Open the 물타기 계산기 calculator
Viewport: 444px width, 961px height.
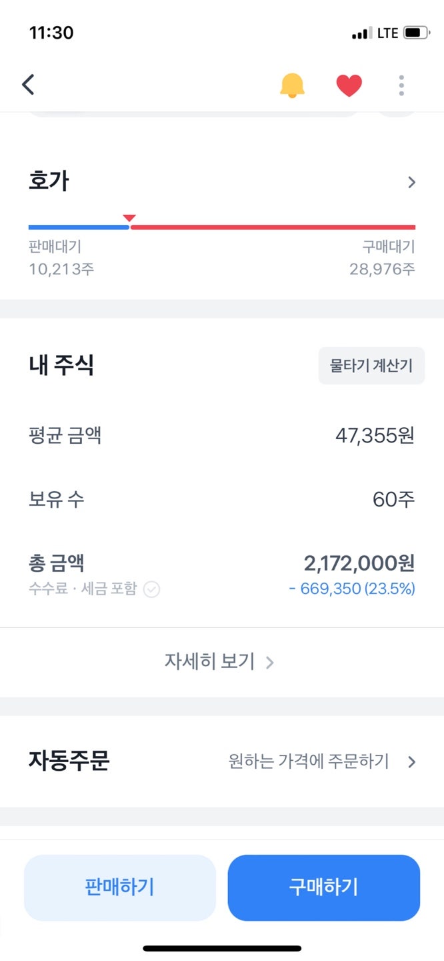tap(371, 365)
